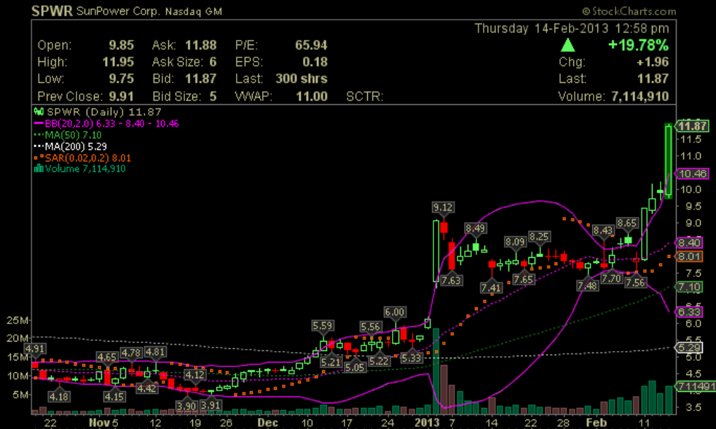Screen dimensions: 716x429
Task: Click the 11.87 last price axis tag
Action: click(693, 125)
